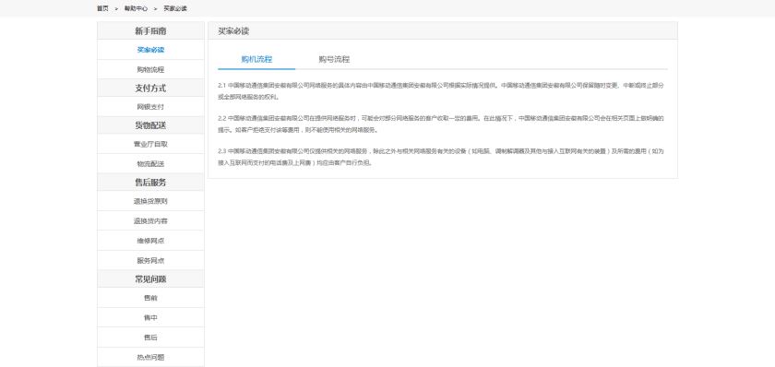Click the paragraph starting with 2.2
775x367 pixels.
441,124
